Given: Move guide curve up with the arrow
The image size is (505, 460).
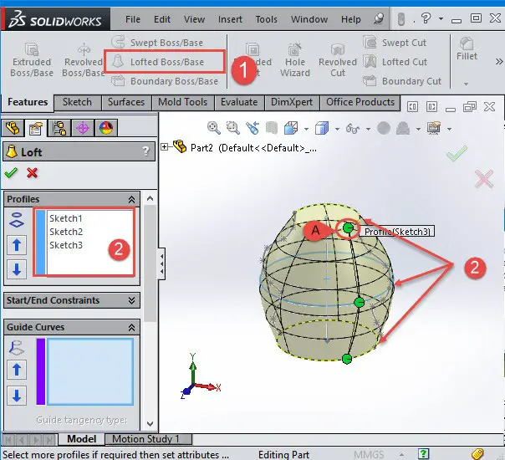Looking at the screenshot, I should [17, 369].
